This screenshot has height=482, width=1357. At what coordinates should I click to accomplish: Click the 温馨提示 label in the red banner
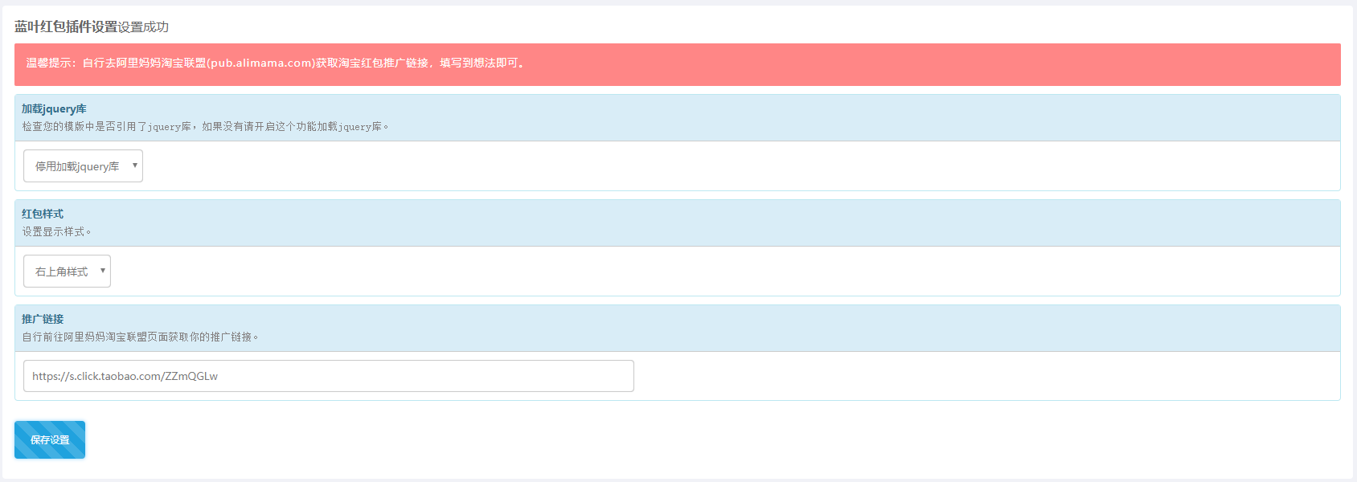coord(49,63)
